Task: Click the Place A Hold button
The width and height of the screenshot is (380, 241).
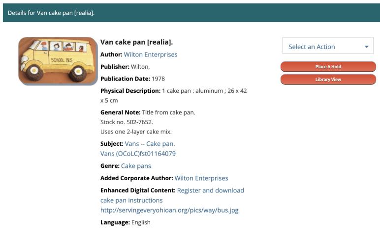Action: (328, 66)
